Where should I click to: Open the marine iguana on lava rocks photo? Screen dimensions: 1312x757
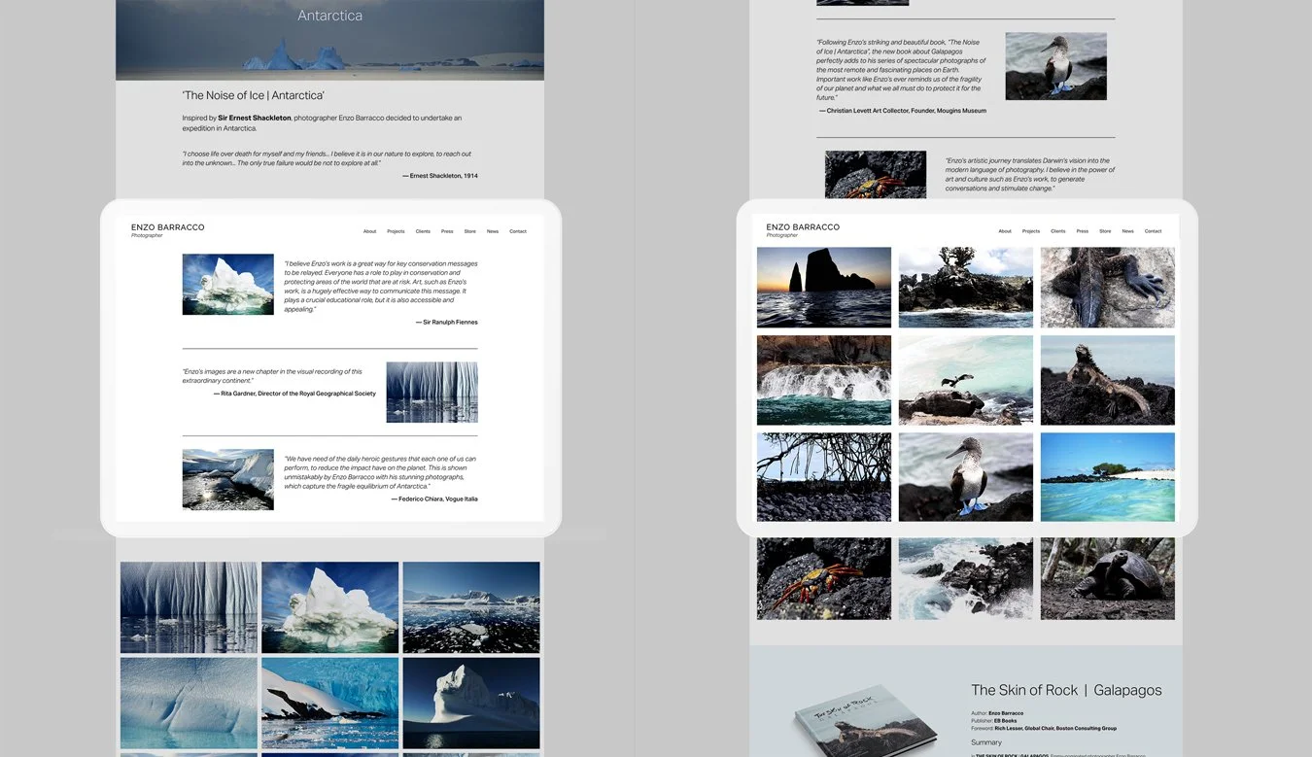[x=1108, y=380]
